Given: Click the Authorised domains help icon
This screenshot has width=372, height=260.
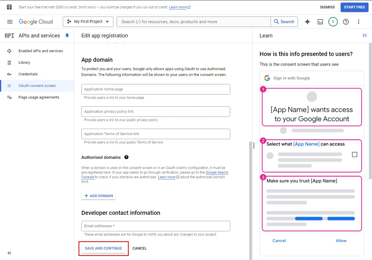Looking at the screenshot, I should (x=126, y=157).
